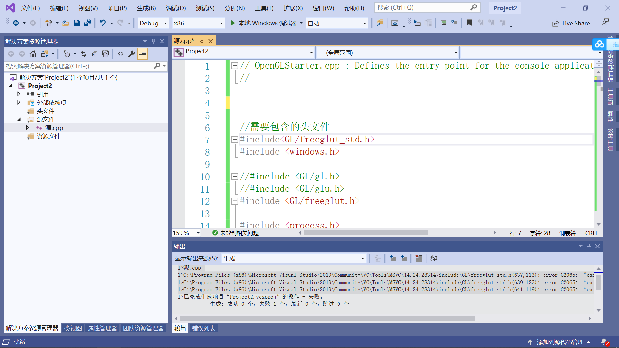
Task: Collapse the fold marker on line 7
Action: coord(235,140)
